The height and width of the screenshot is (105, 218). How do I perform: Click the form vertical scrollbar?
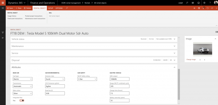[179, 84]
